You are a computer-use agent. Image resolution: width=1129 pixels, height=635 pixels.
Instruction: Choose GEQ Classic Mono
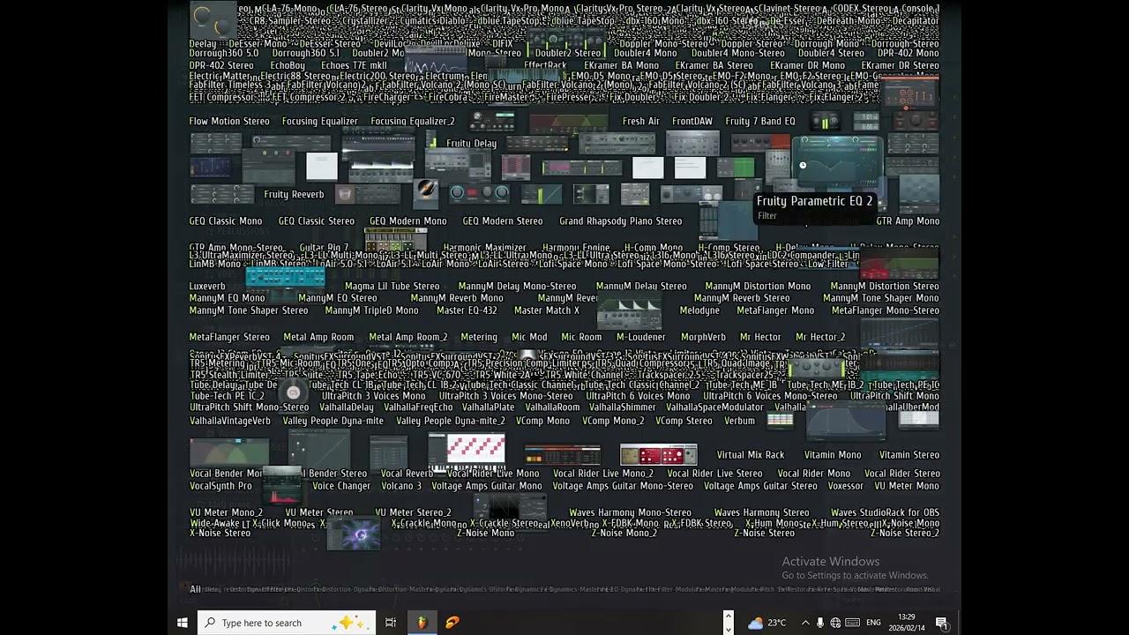pyautogui.click(x=226, y=220)
